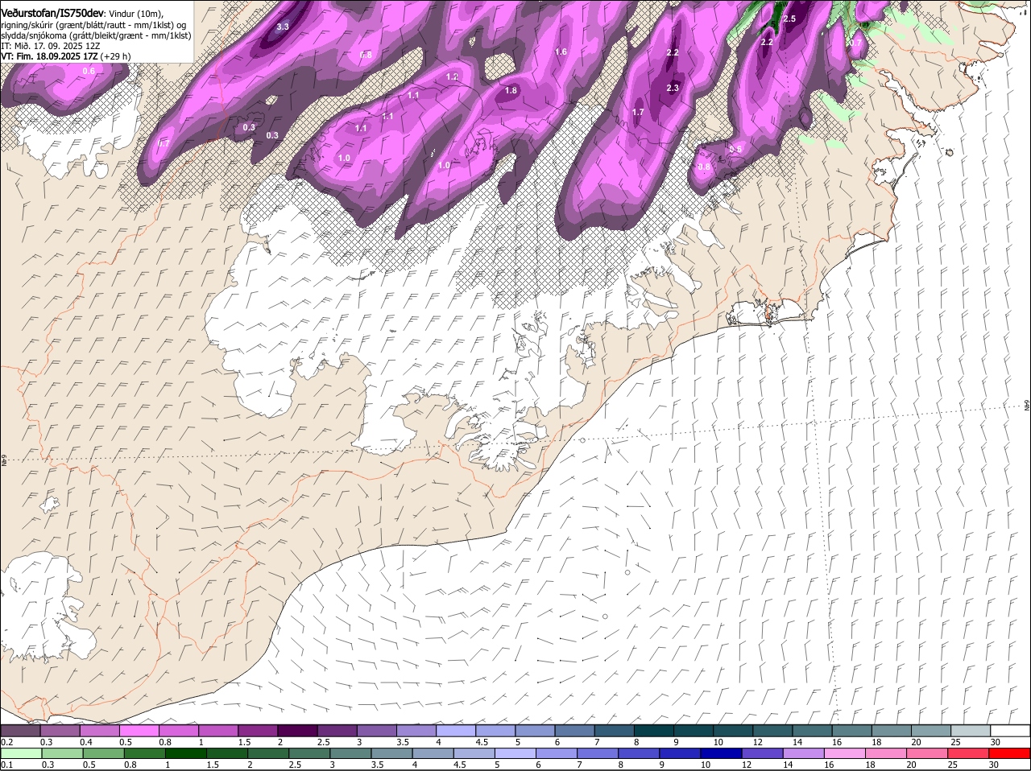Click the 1.7 precipitation value on the map
Image resolution: width=1031 pixels, height=771 pixels.
click(x=638, y=112)
